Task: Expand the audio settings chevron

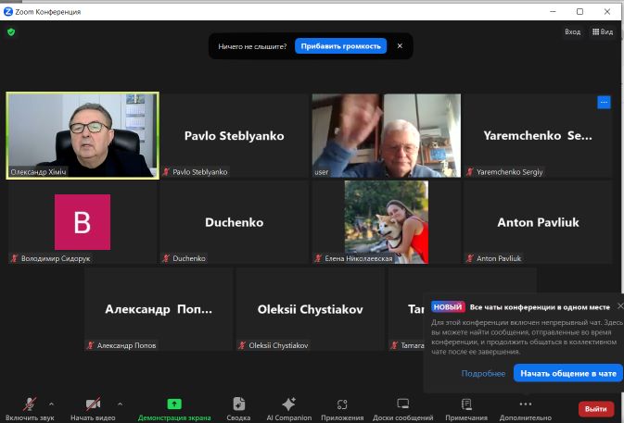Action: 51,404
